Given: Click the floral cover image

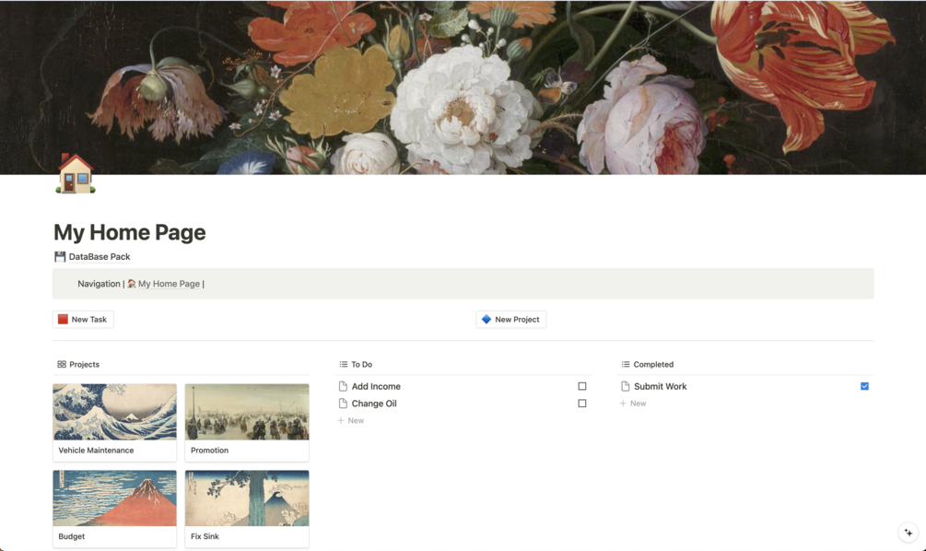Looking at the screenshot, I should (x=463, y=87).
